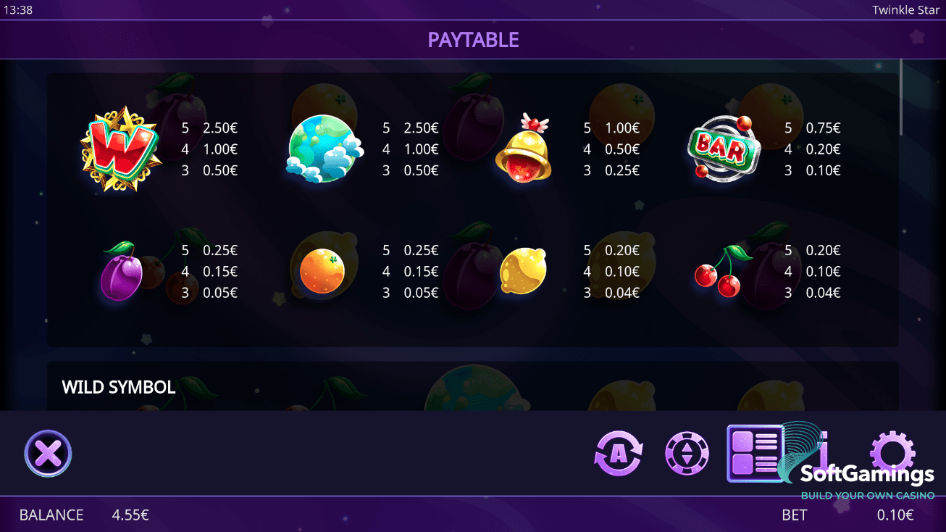Click the BAR symbol icon
The image size is (946, 532).
point(724,149)
